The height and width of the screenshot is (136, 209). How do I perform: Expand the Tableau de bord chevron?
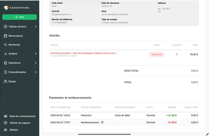pos(36,27)
